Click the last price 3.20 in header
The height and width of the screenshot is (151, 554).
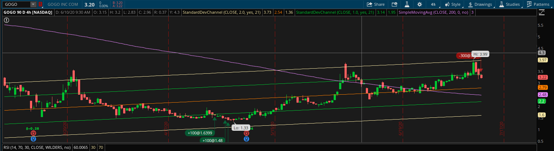90,5
